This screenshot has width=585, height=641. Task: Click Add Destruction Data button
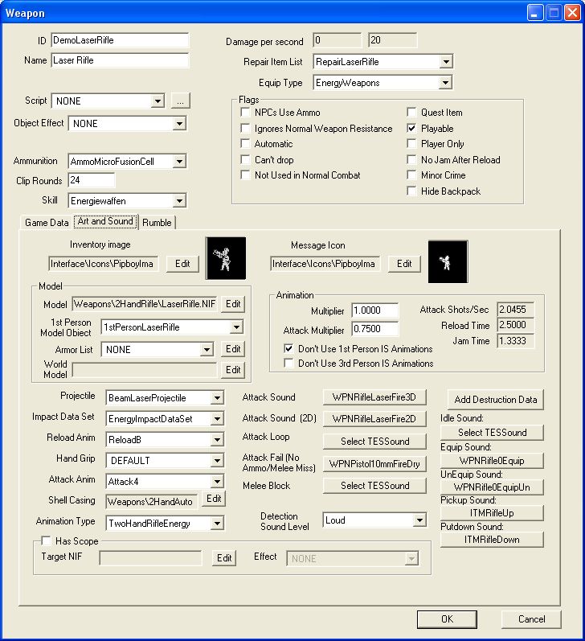pyautogui.click(x=496, y=400)
